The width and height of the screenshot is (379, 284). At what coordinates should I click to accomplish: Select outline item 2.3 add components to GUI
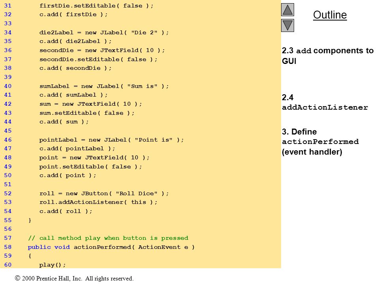coord(328,56)
